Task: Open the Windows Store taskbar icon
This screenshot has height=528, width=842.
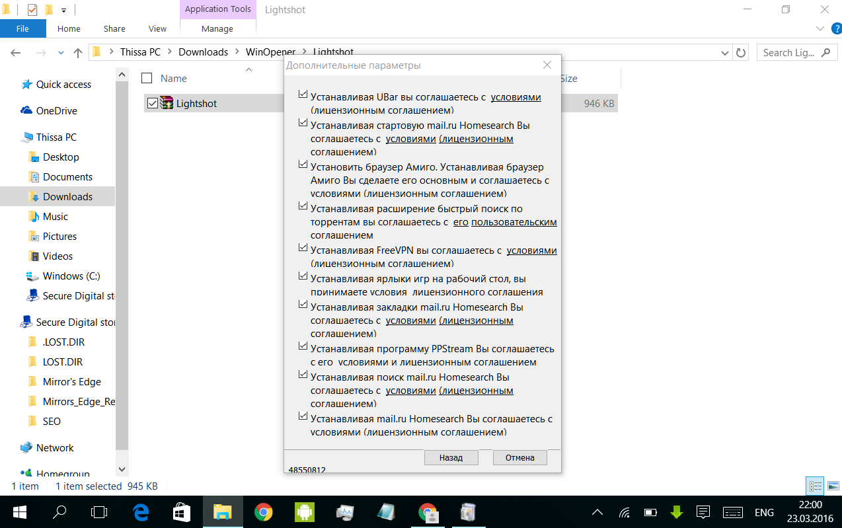Action: click(x=181, y=512)
